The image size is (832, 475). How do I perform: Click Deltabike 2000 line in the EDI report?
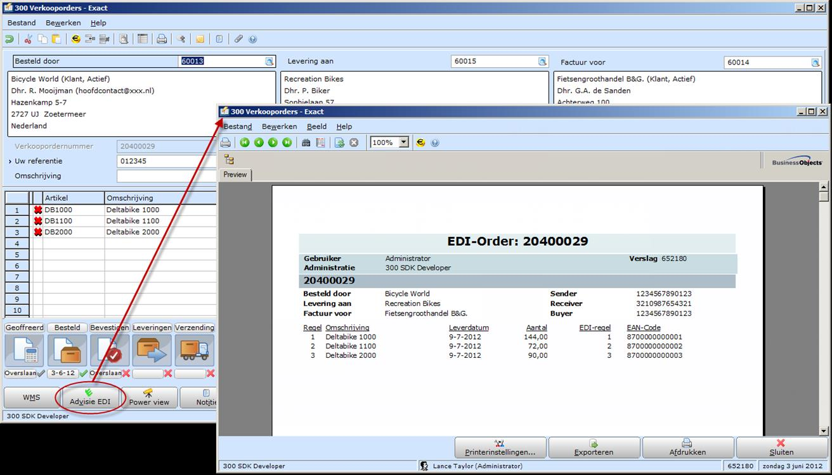(x=351, y=355)
